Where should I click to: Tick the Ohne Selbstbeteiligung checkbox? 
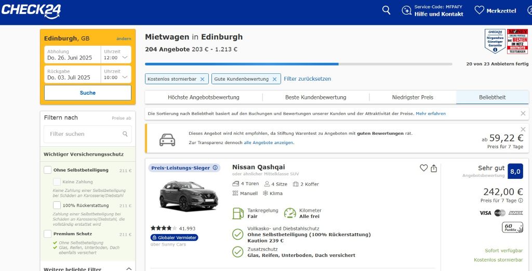(47, 170)
